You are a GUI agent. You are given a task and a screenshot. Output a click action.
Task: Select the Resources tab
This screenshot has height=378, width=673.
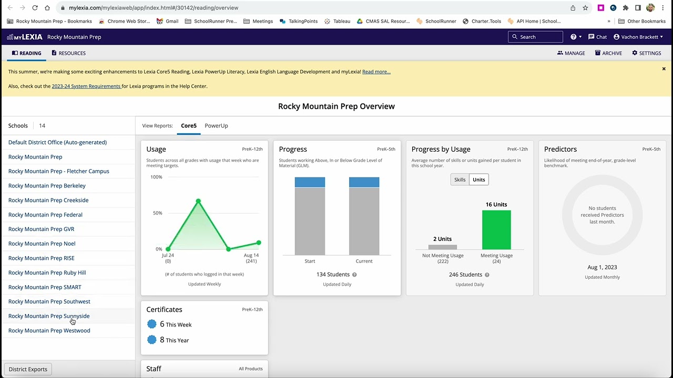click(x=68, y=53)
